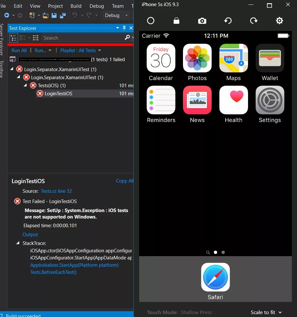This screenshot has height=317, width=297.
Task: Click the Undo toolbar icon
Action: [75, 15]
